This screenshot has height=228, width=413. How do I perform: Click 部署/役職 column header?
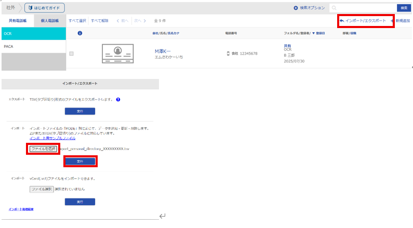[x=349, y=33]
